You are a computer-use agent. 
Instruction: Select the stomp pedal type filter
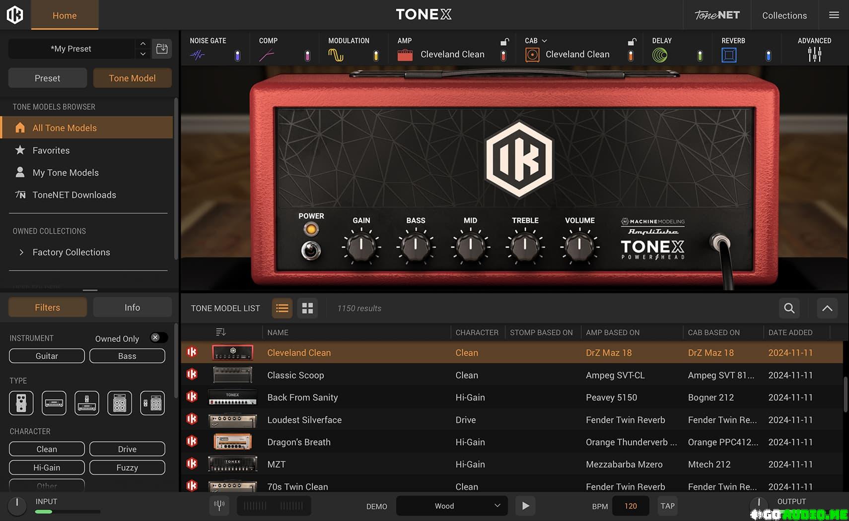click(21, 403)
